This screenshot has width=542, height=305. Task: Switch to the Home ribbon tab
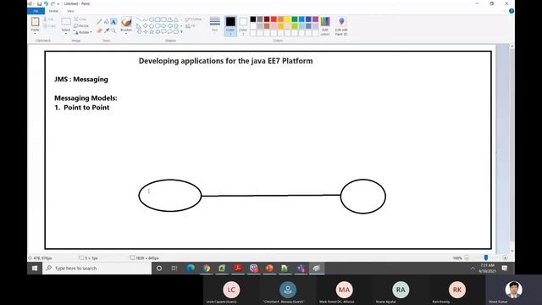(53, 11)
